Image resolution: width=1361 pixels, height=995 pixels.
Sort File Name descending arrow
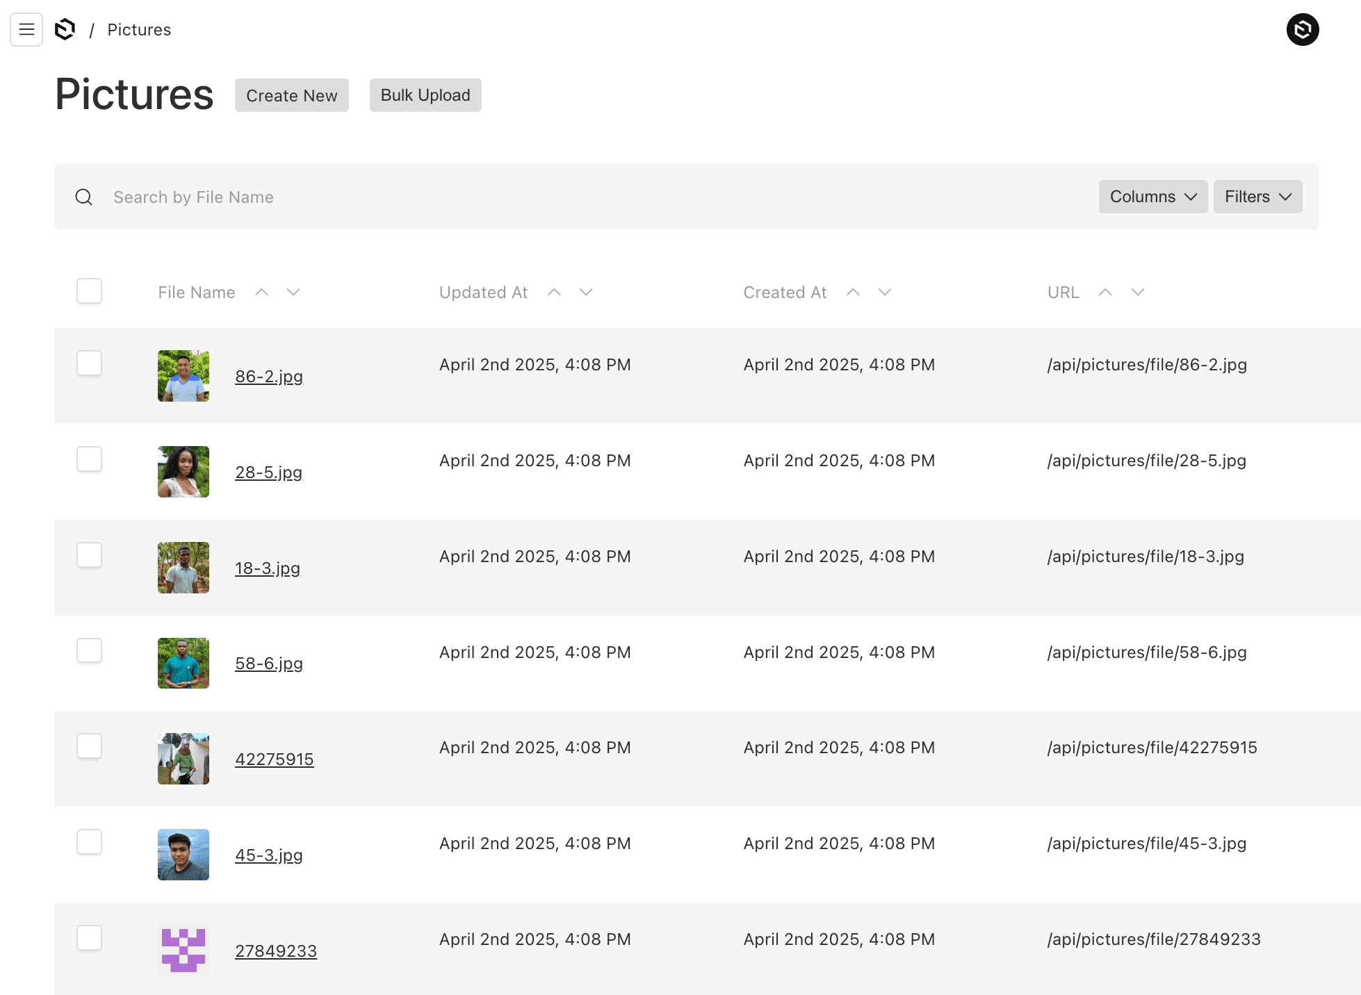(x=293, y=293)
